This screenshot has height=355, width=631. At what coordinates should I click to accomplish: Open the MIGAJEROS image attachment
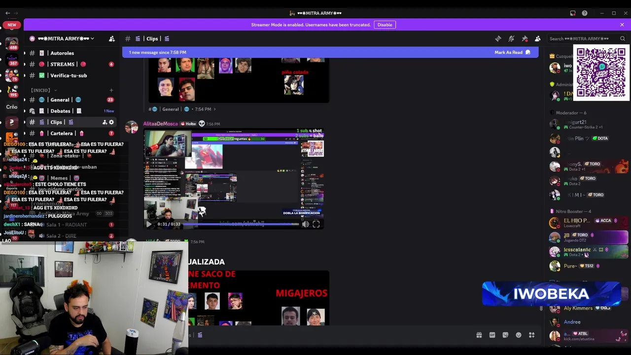click(x=258, y=297)
